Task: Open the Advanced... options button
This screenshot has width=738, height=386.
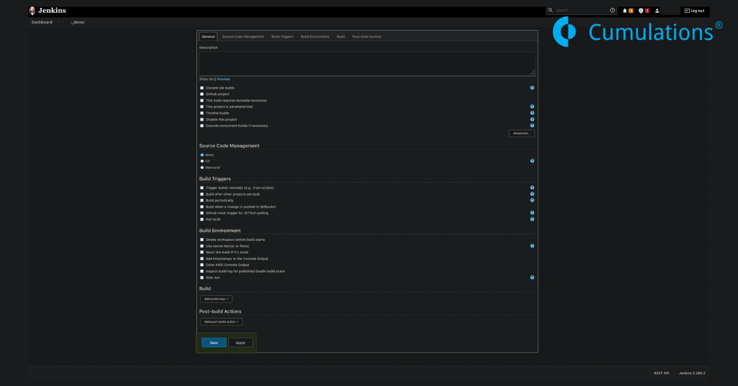Action: coord(522,133)
